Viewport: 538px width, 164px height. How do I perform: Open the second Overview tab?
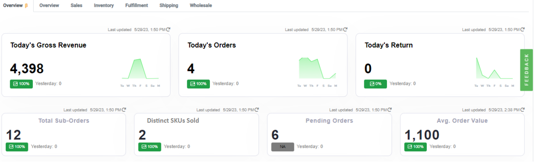point(49,5)
